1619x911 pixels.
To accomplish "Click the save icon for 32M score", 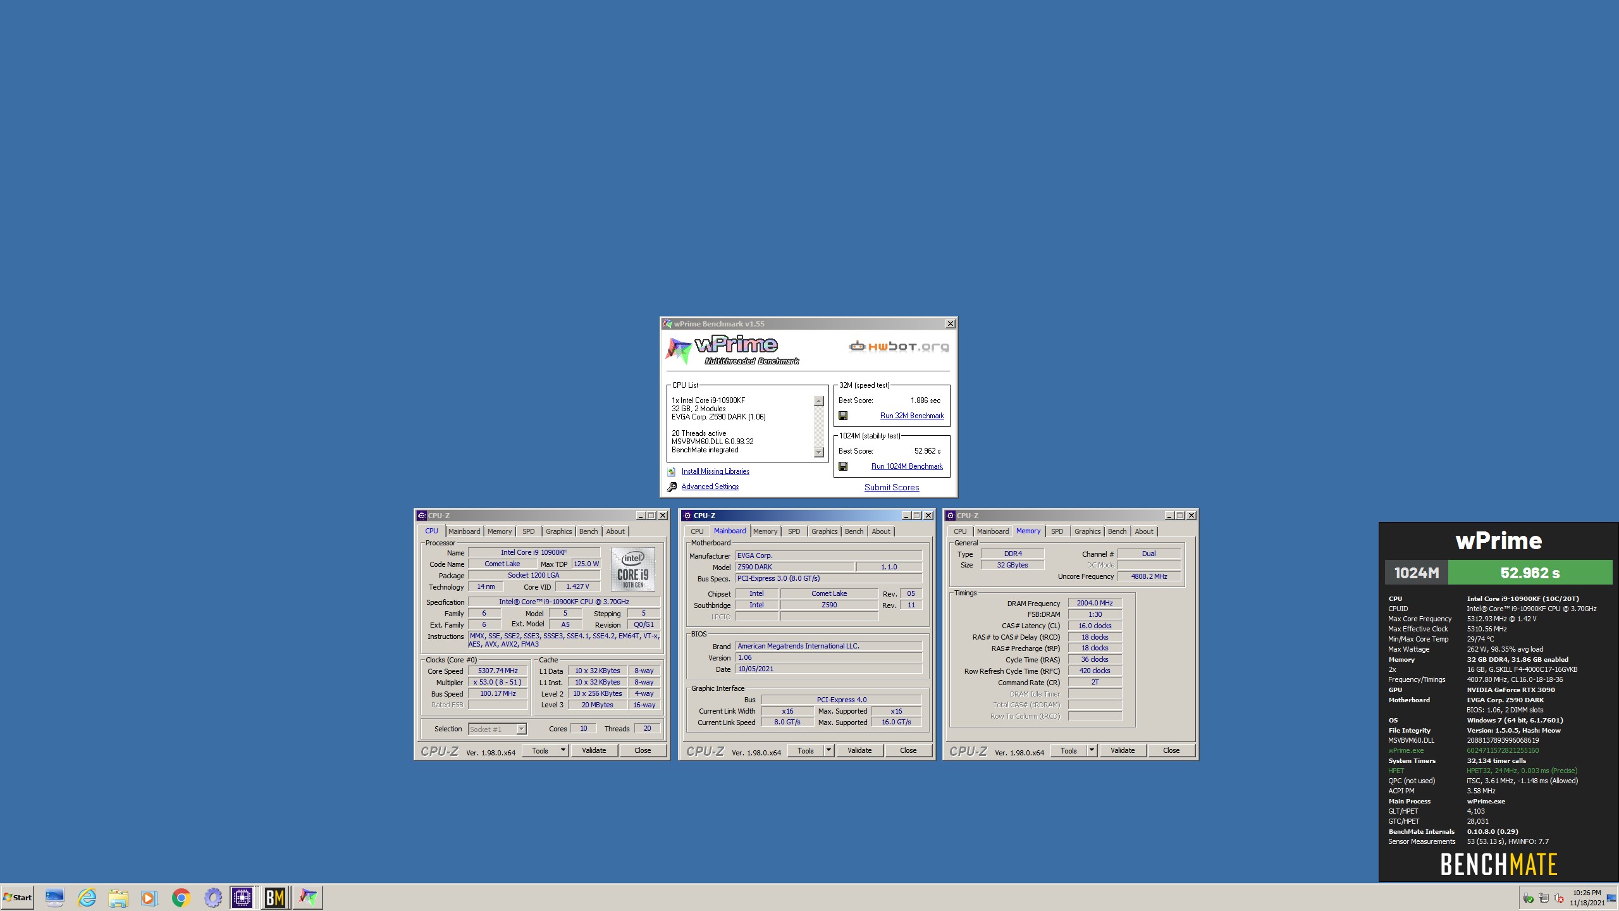I will 843,416.
